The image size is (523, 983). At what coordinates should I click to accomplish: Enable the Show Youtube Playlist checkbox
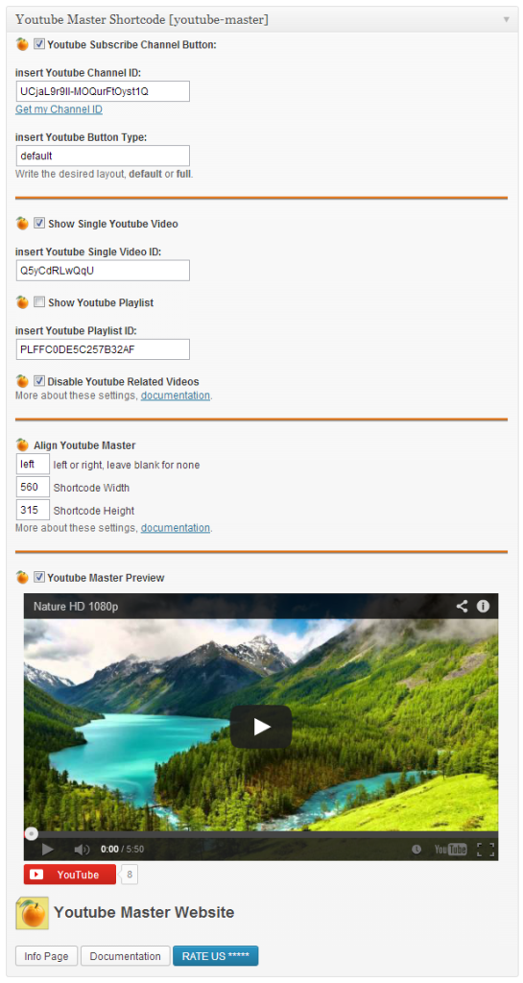point(39,302)
